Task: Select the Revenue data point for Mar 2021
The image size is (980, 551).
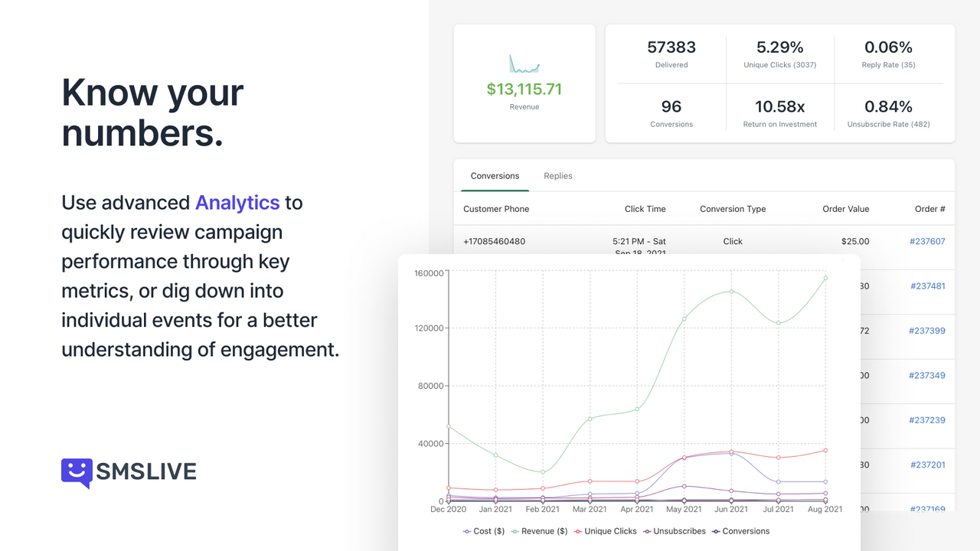Action: tap(590, 419)
